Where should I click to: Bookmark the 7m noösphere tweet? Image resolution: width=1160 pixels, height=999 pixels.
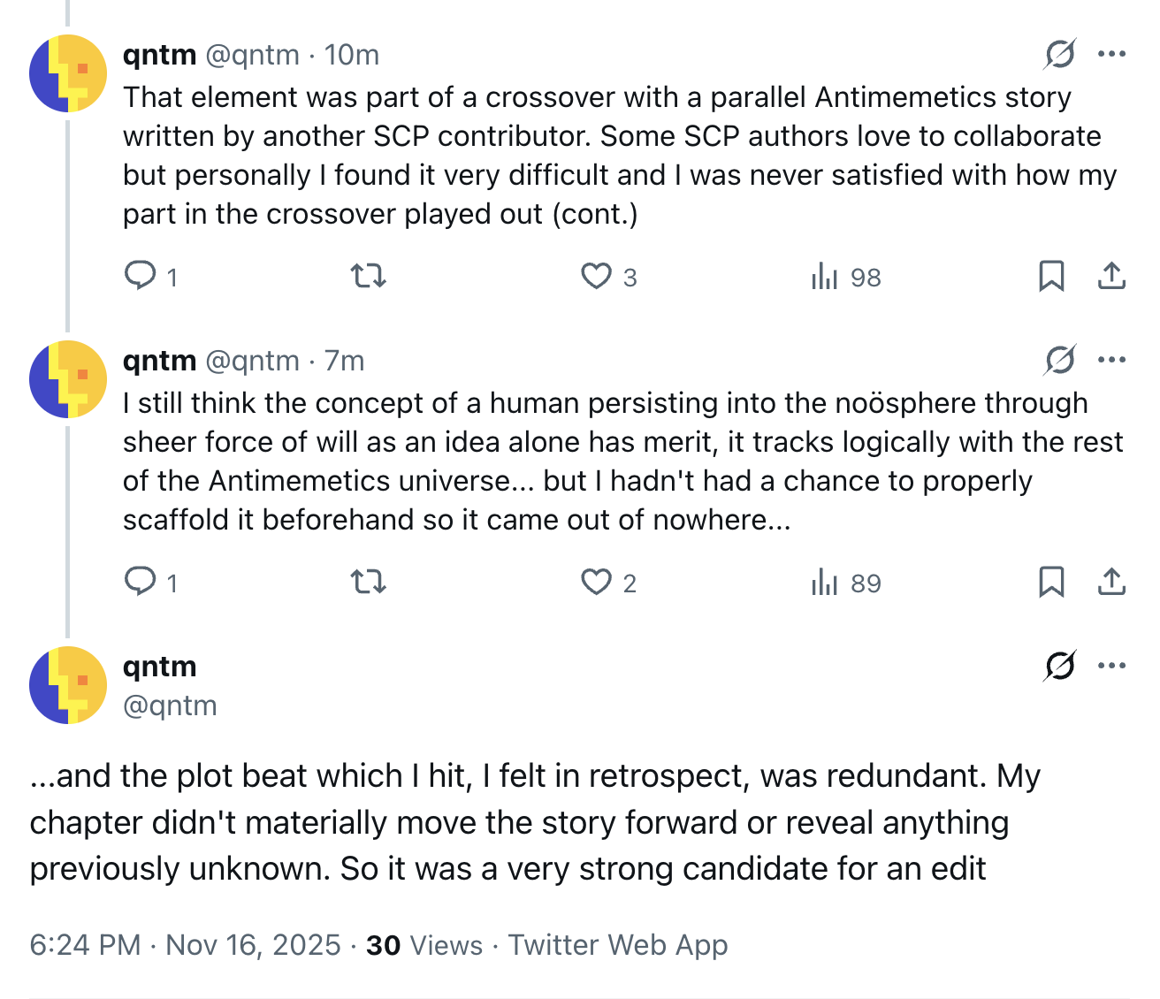[1051, 583]
